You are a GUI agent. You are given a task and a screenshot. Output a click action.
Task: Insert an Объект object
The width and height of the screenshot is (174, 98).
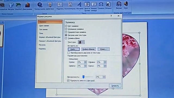point(108,6)
